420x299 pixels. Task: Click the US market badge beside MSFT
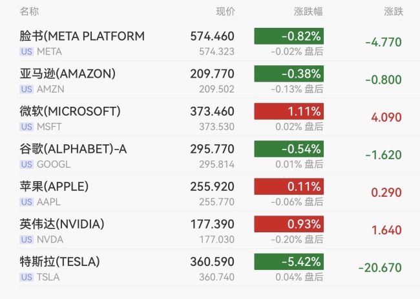pos(26,127)
